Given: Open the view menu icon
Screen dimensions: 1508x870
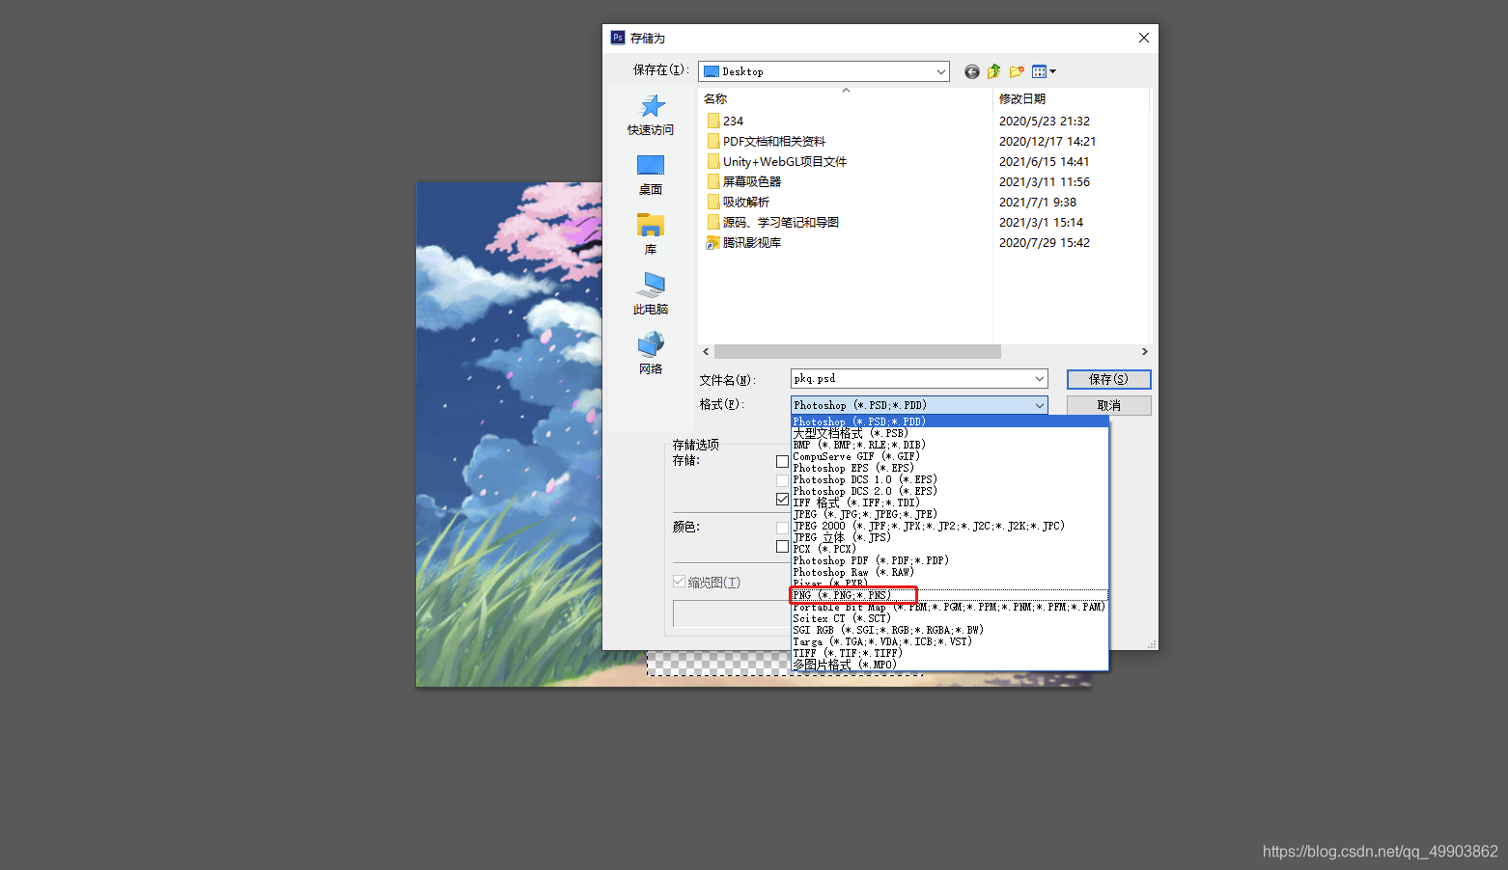Looking at the screenshot, I should click(x=1045, y=71).
